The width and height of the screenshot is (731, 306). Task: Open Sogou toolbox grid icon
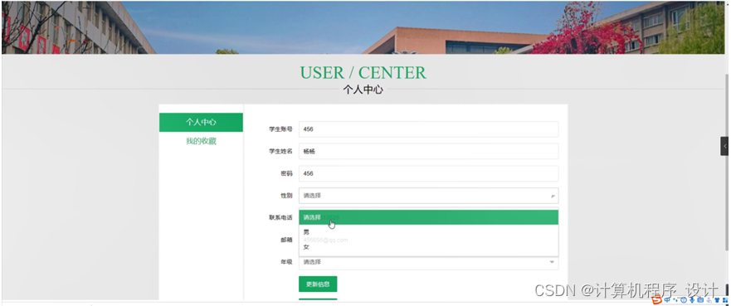(x=725, y=300)
